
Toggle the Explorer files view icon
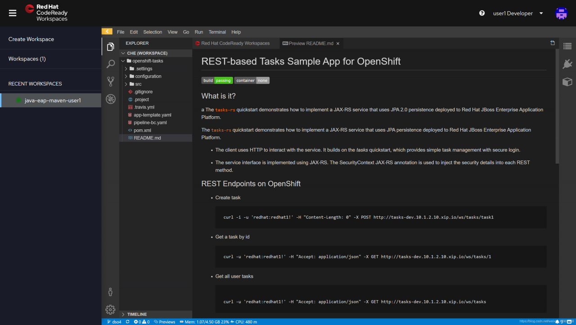pos(111,47)
